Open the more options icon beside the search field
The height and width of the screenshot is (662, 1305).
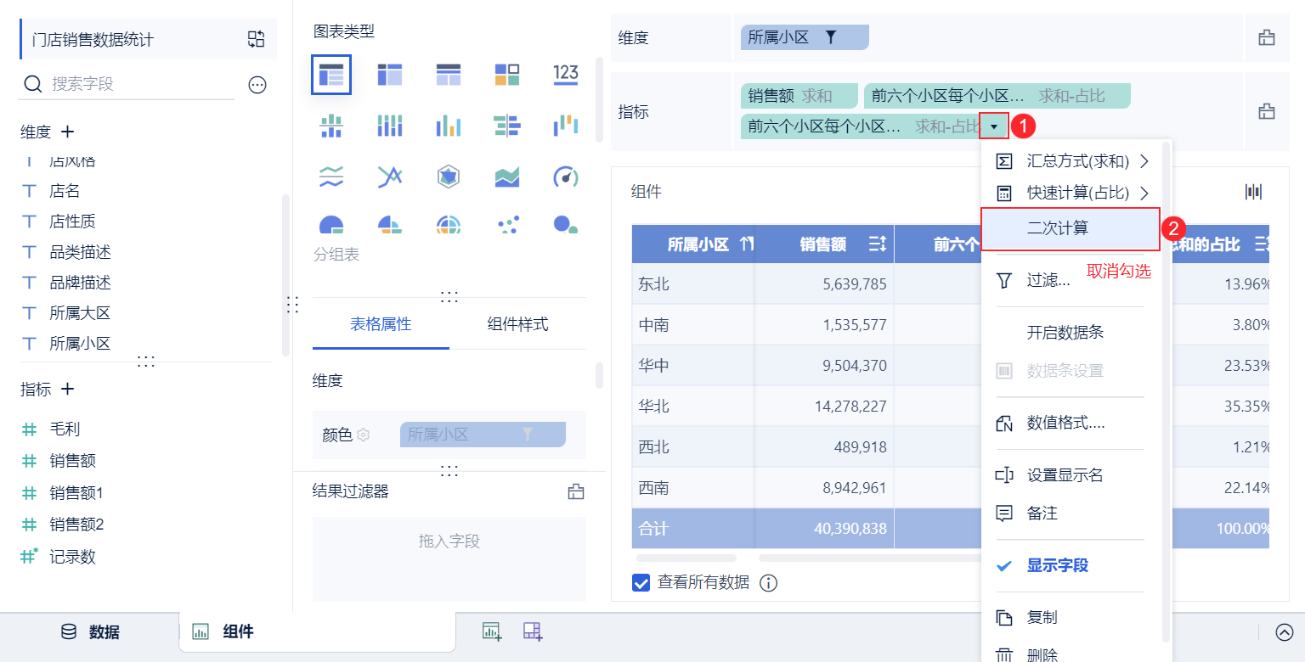pos(257,84)
